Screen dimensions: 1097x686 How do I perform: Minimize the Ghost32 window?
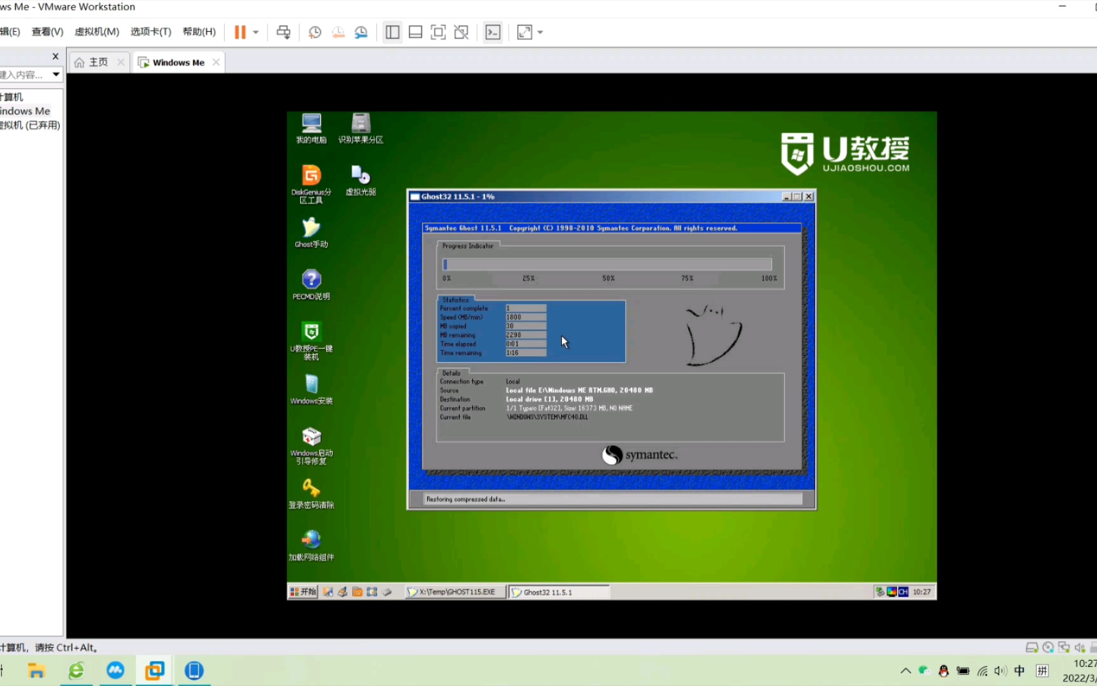click(x=787, y=197)
